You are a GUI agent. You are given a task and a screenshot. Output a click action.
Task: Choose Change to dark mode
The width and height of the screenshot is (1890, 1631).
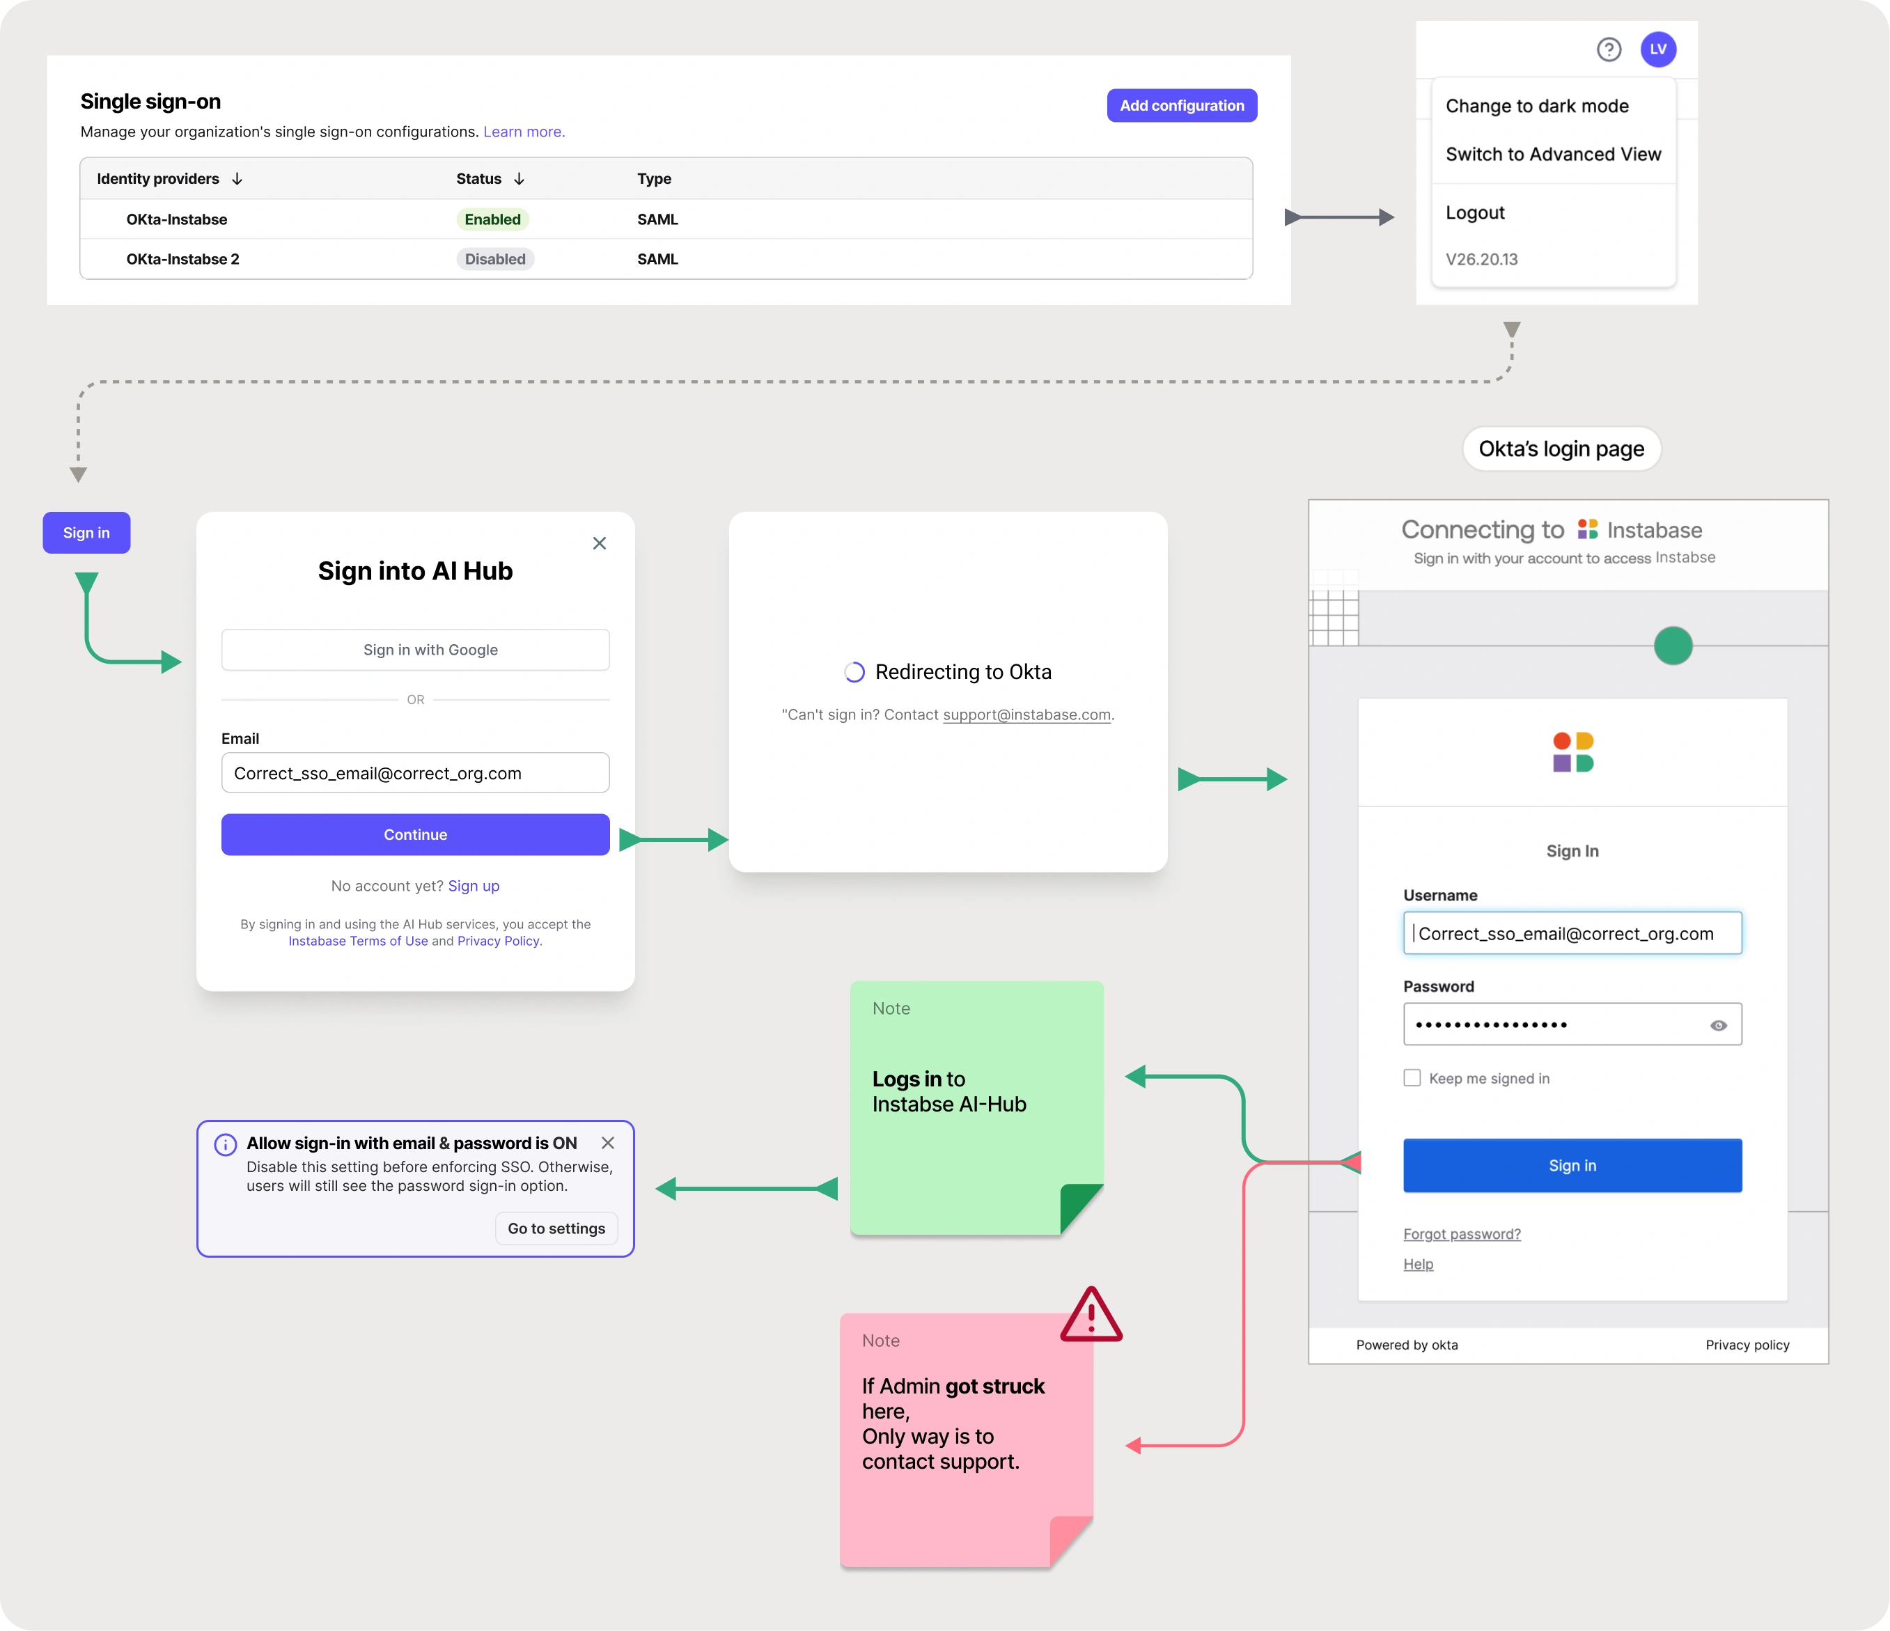click(x=1537, y=106)
